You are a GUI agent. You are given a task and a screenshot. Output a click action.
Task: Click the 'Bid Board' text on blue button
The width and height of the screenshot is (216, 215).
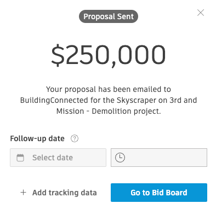[x=169, y=193]
